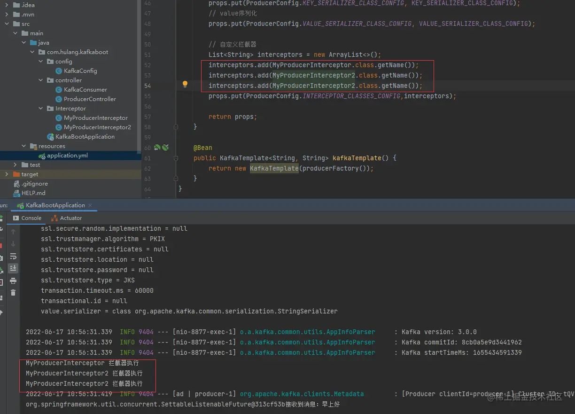Select .gitignore file
Image resolution: width=575 pixels, height=414 pixels.
[34, 184]
